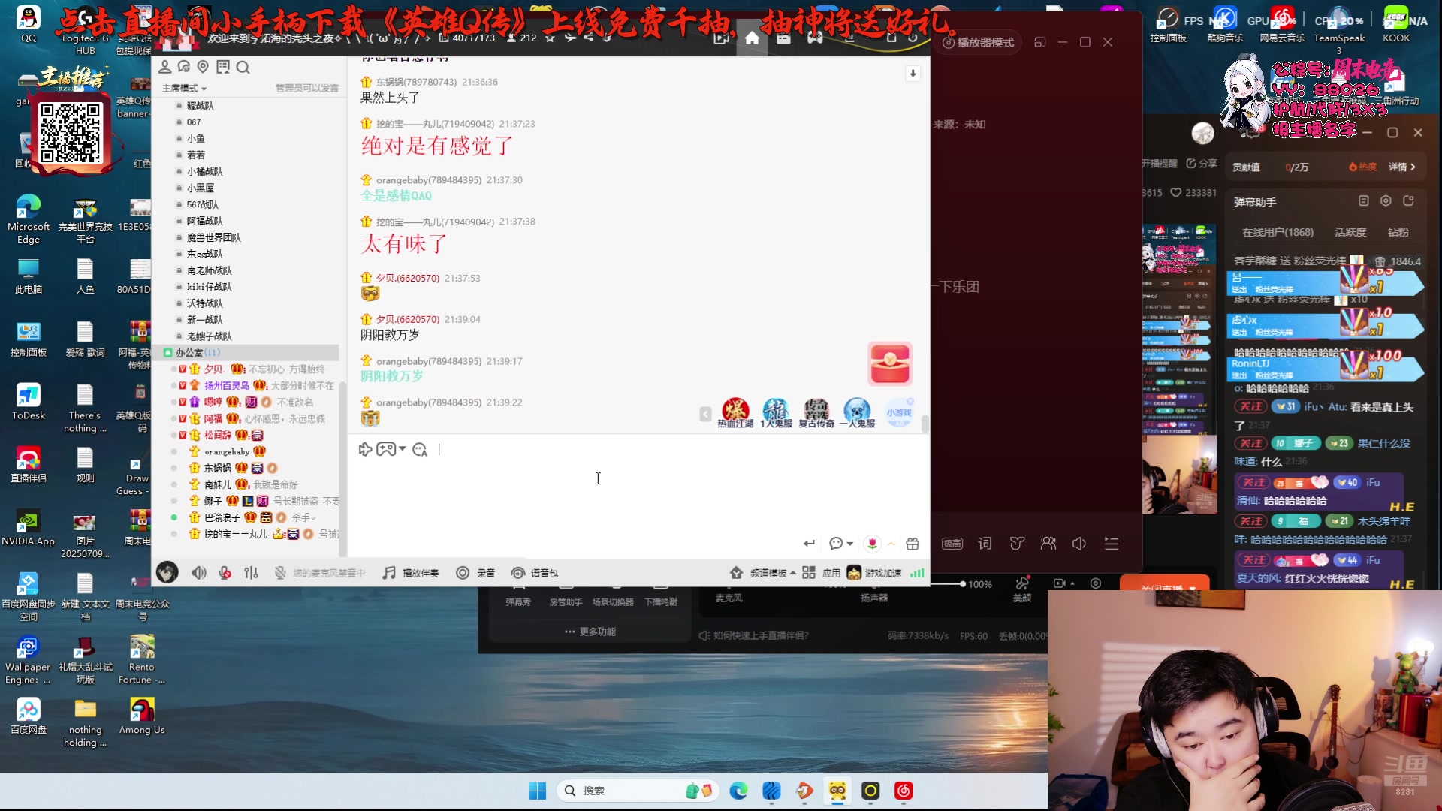Open the 热血江湖 game icon
This screenshot has height=811, width=1442.
[735, 413]
